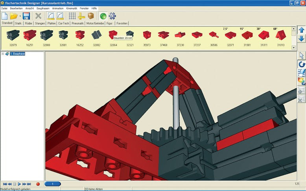306x191 pixels.
Task: Click the blue gear settings icon
Action: click(x=112, y=16)
